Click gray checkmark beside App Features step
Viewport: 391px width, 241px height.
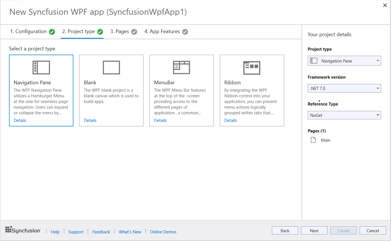click(x=185, y=32)
